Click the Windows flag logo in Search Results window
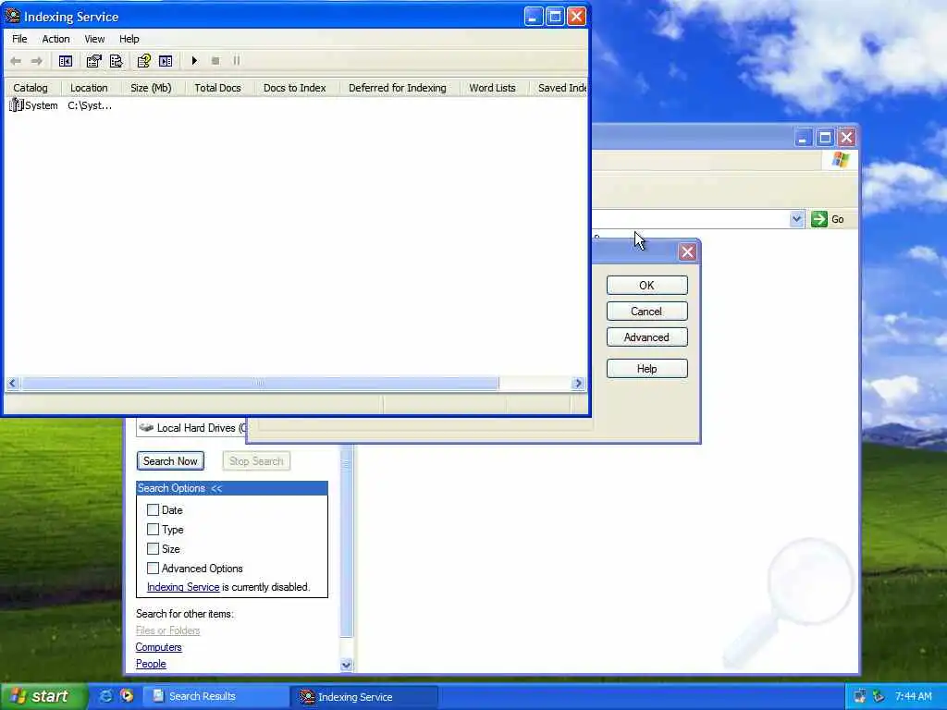The image size is (947, 710). (840, 160)
